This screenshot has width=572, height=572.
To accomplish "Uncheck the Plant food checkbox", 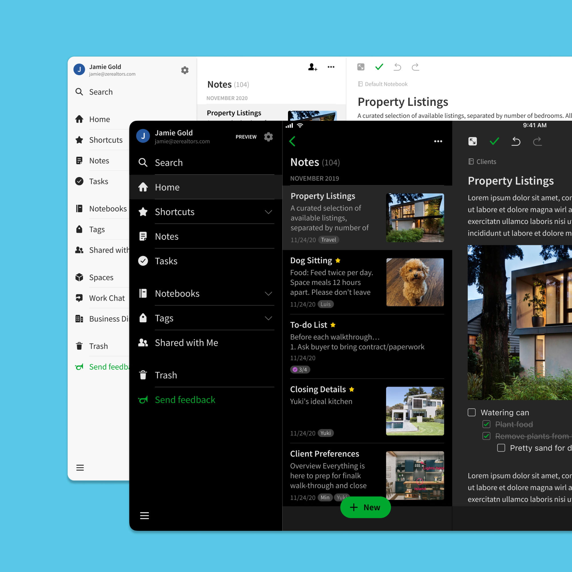I will [x=486, y=424].
